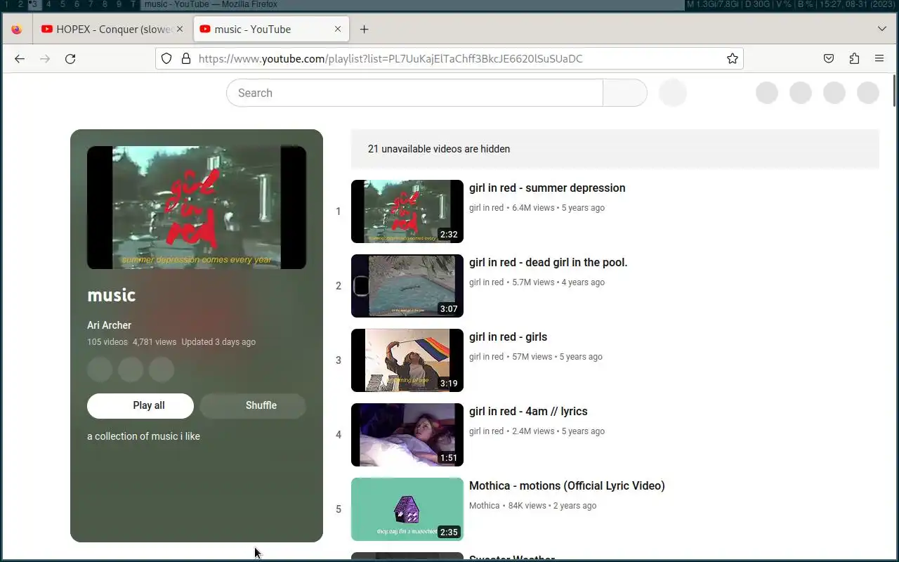The width and height of the screenshot is (899, 562).
Task: Open summer depression video thumbnail
Action: (407, 211)
